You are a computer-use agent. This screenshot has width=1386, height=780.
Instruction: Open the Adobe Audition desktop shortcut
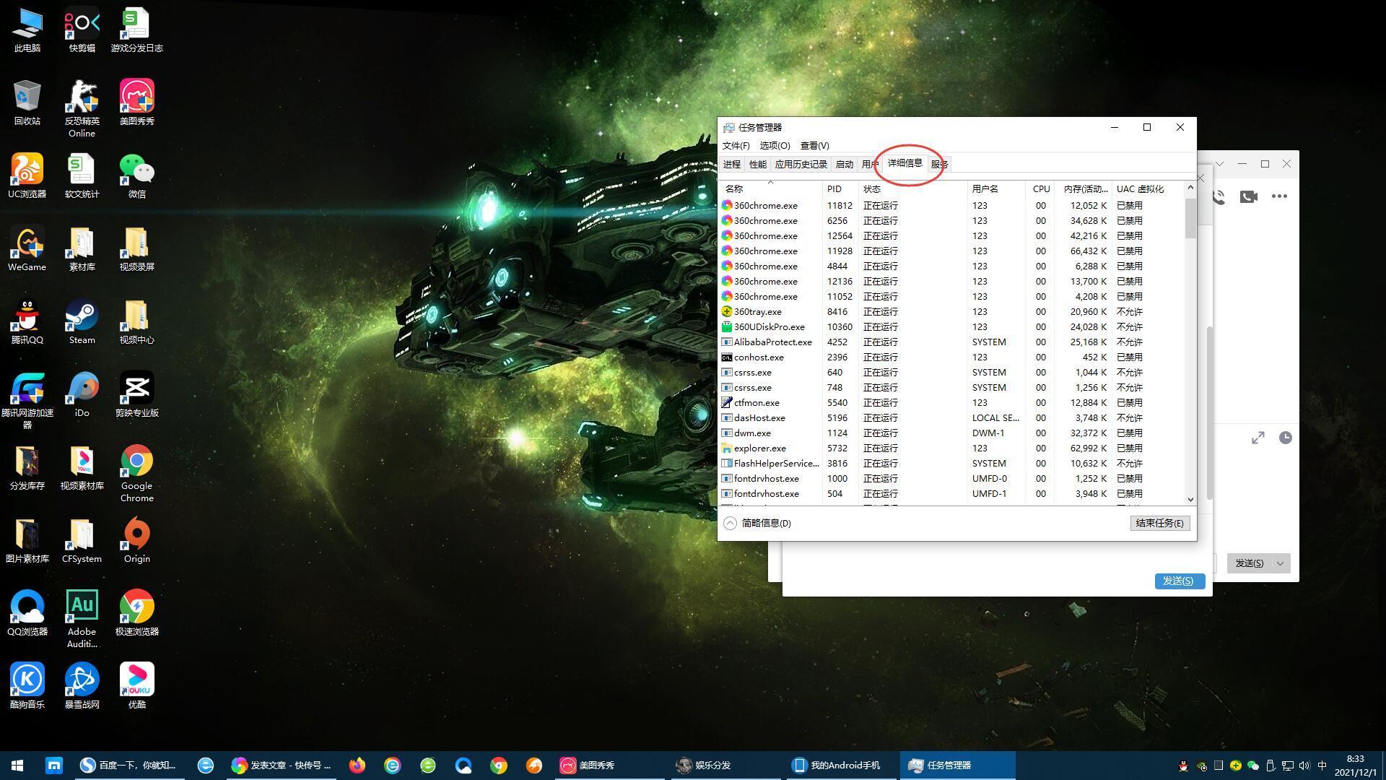(82, 619)
